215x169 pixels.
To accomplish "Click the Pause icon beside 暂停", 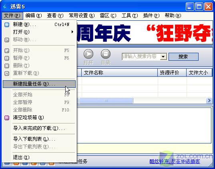I will pos(7,58).
